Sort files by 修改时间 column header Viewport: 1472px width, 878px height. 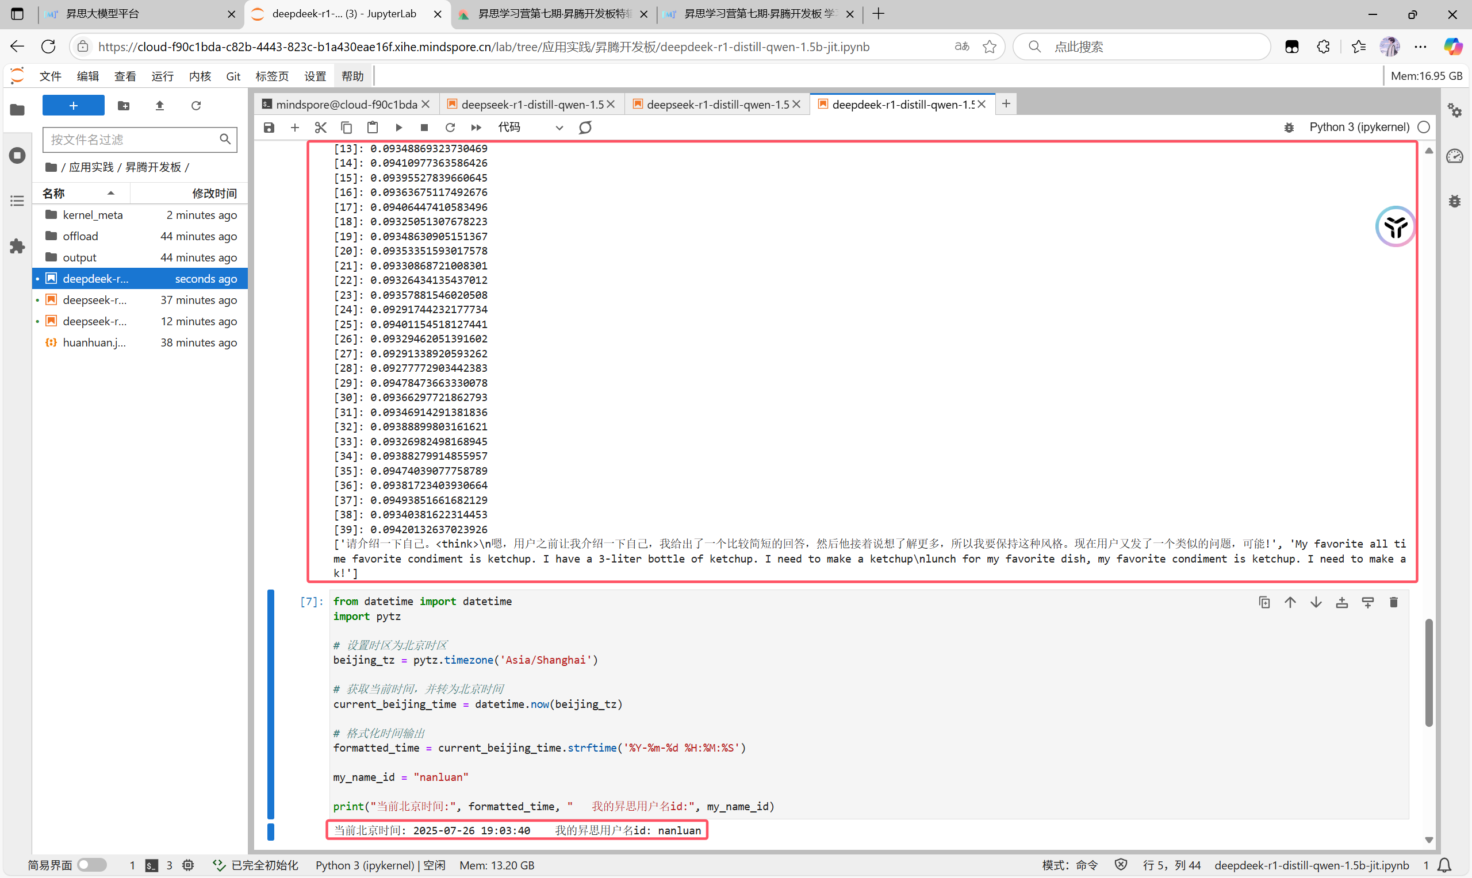tap(213, 193)
